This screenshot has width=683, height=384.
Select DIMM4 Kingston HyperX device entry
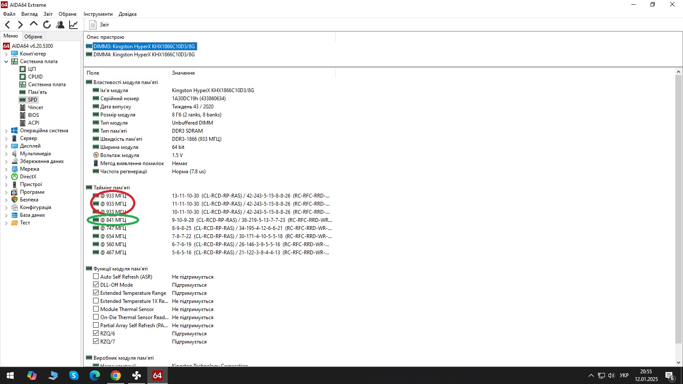click(x=144, y=55)
